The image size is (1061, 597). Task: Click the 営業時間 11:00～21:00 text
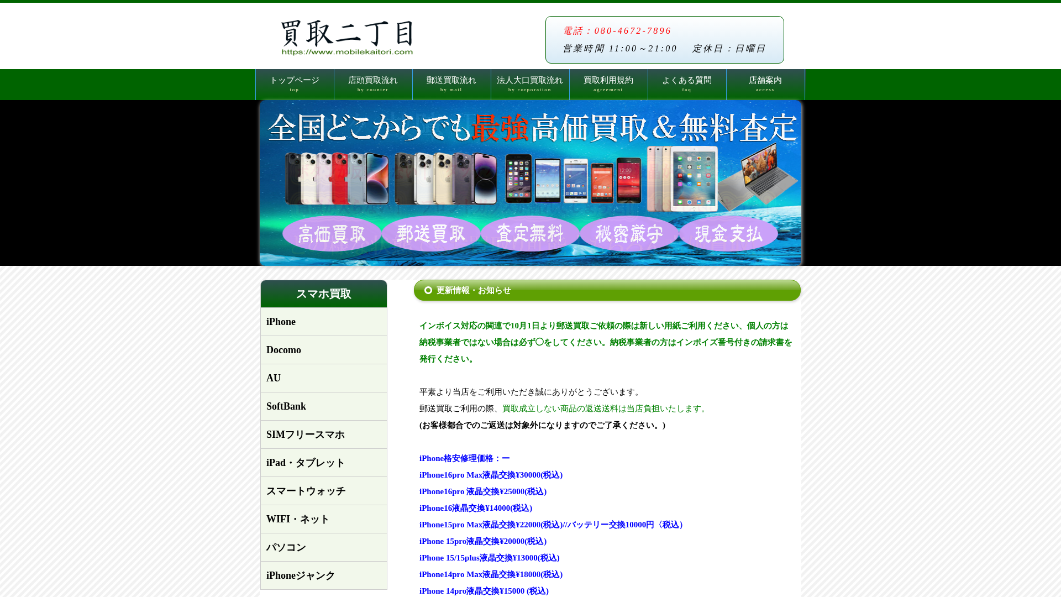pyautogui.click(x=620, y=49)
